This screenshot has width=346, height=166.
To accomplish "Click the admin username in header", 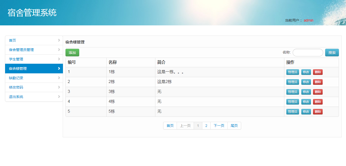I will [308, 20].
